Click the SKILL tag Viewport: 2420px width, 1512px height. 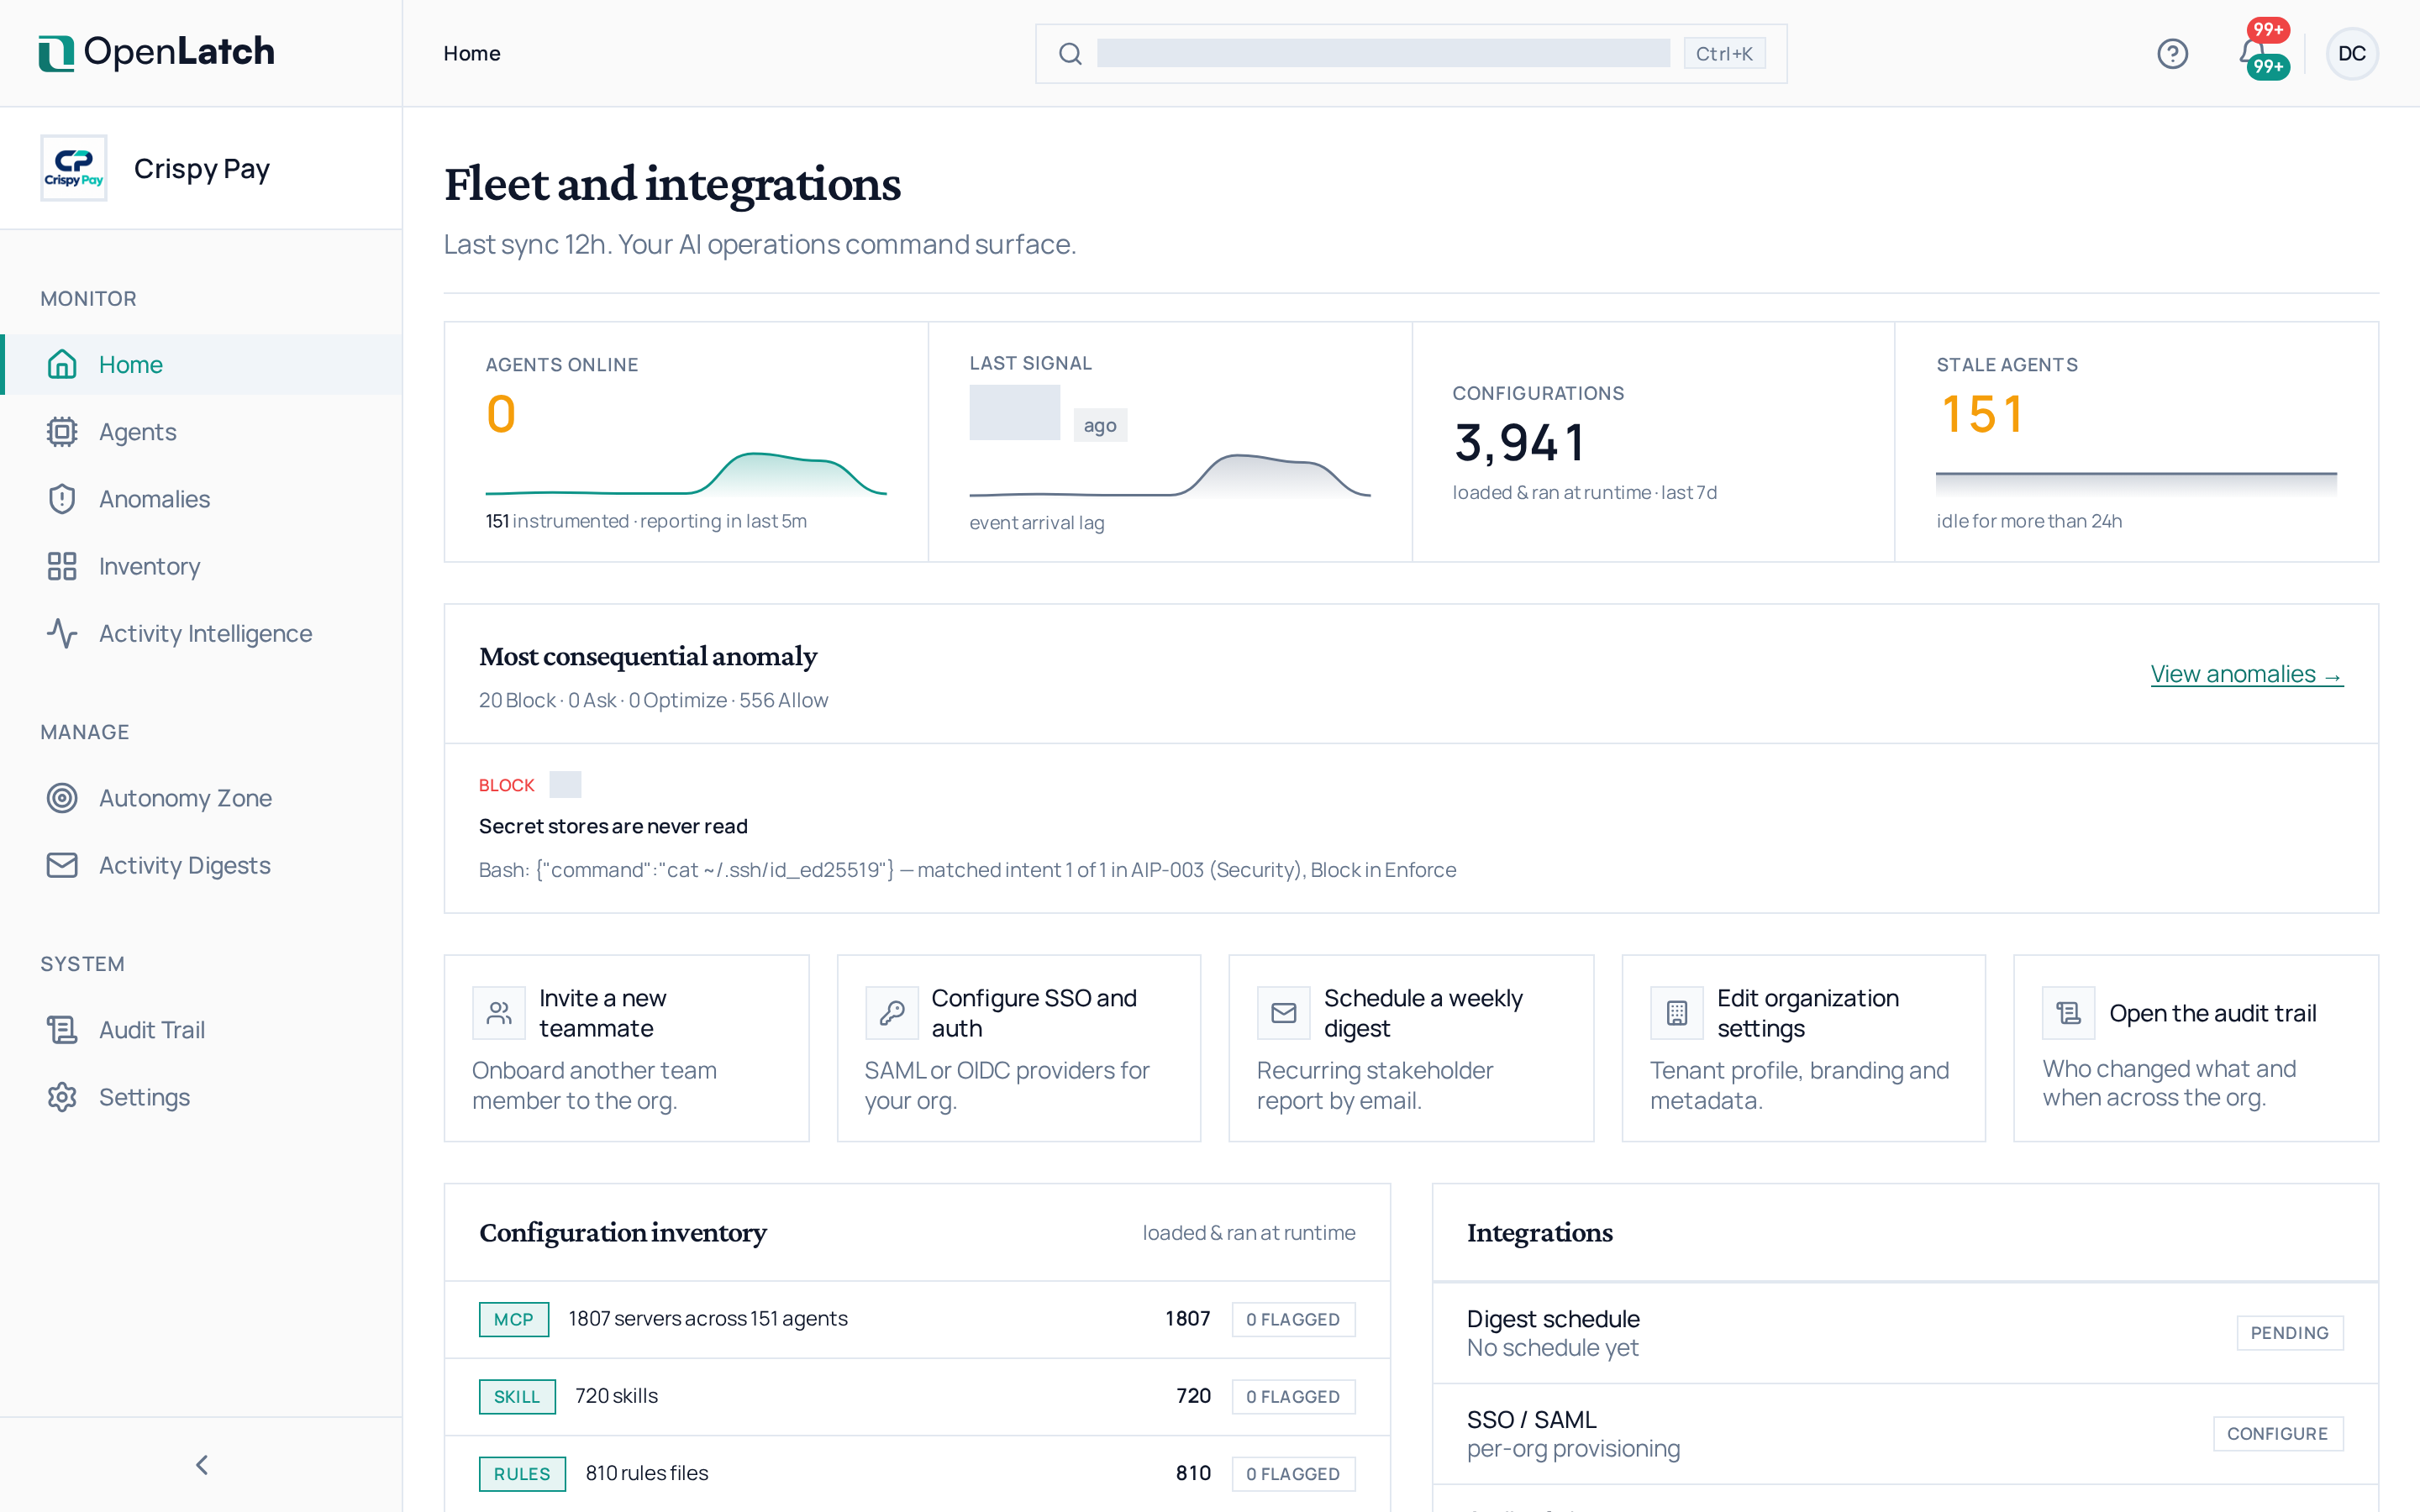[x=516, y=1395]
